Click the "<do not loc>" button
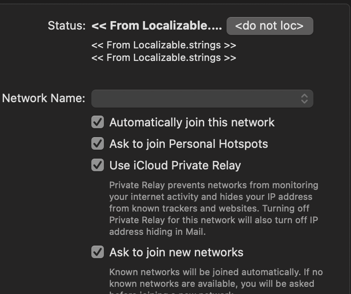351x294 pixels. coord(270,26)
